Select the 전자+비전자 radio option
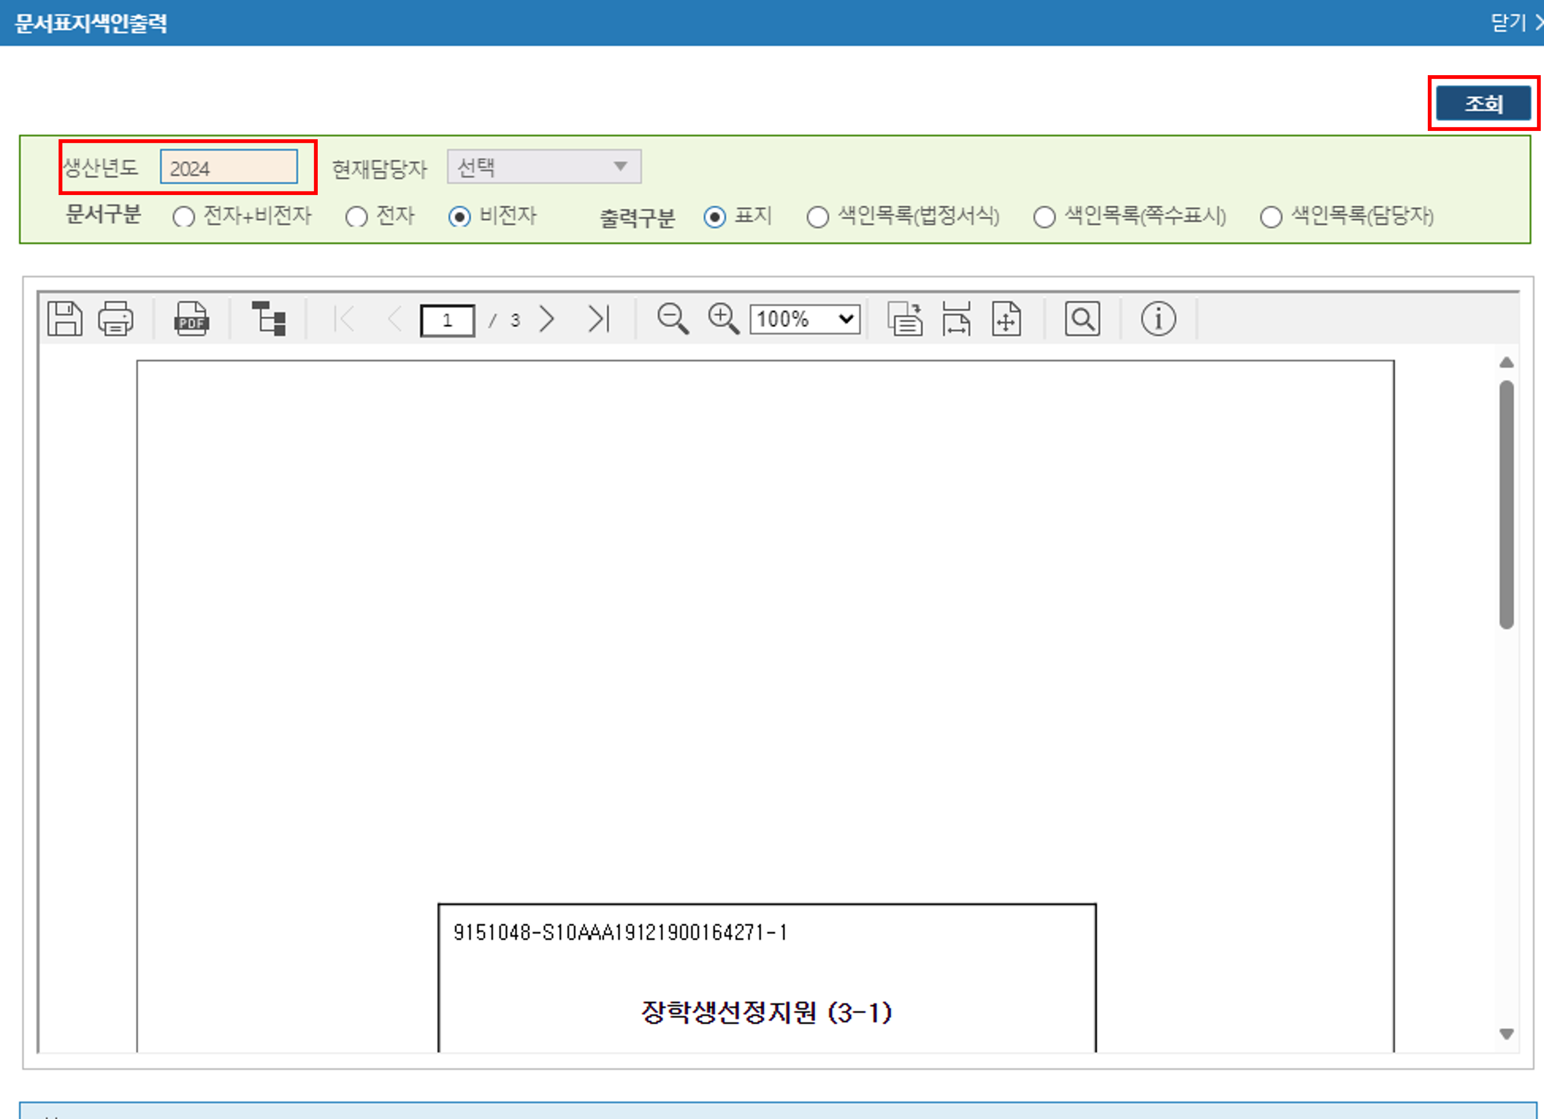This screenshot has height=1119, width=1544. (x=184, y=217)
